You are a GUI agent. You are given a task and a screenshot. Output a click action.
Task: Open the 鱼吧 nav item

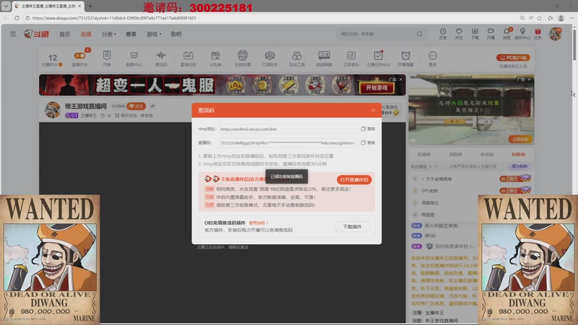pyautogui.click(x=176, y=34)
